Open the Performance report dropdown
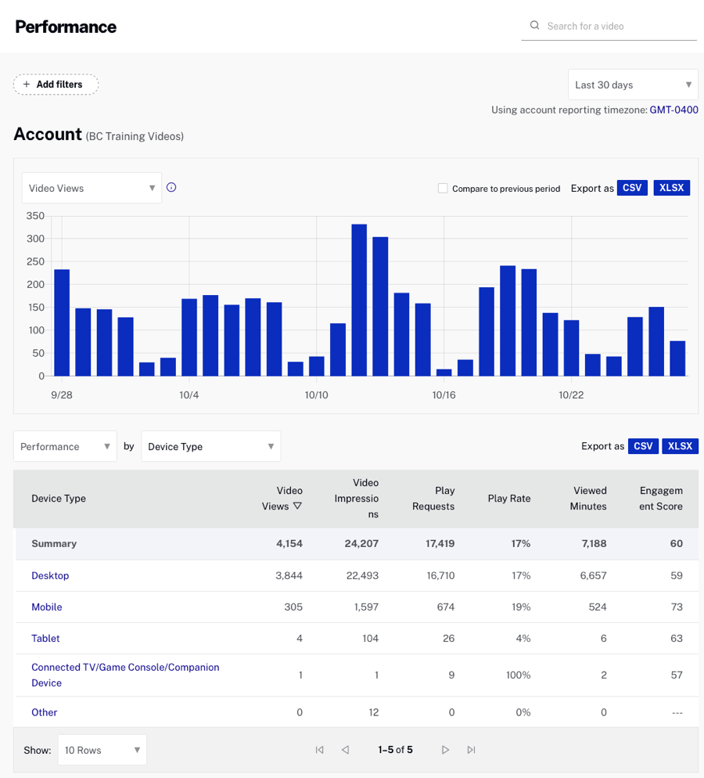The image size is (704, 778). coord(65,445)
